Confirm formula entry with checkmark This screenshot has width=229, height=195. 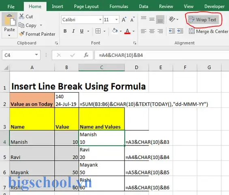(x=73, y=55)
